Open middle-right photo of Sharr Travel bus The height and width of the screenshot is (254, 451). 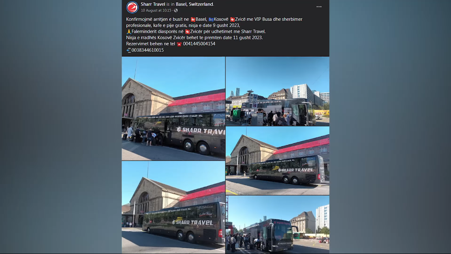tap(277, 161)
